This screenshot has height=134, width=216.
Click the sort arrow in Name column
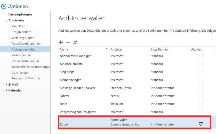(107, 49)
